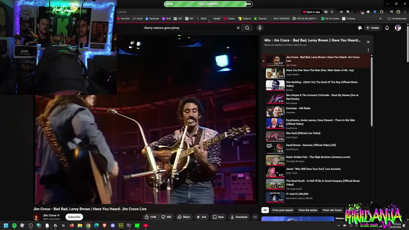Bookmark this page with star icon

point(332,12)
